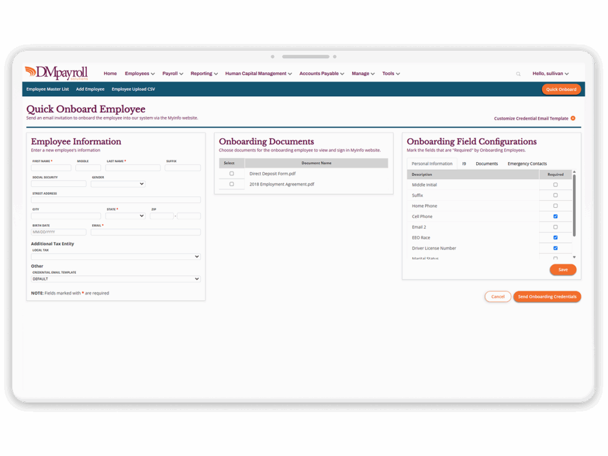Open the Gender dropdown

click(x=118, y=184)
